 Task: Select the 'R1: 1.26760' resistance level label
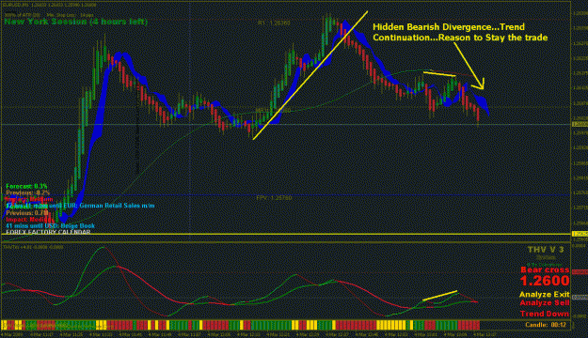(x=274, y=23)
